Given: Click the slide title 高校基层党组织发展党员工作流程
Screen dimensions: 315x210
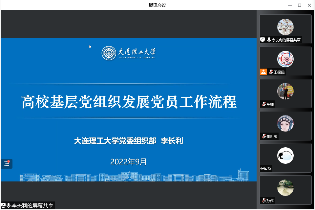Looking at the screenshot, I should (x=129, y=102).
